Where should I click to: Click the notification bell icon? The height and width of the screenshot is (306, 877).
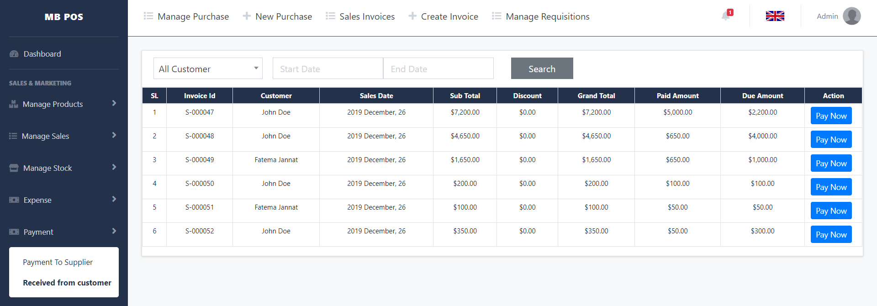[x=726, y=16]
